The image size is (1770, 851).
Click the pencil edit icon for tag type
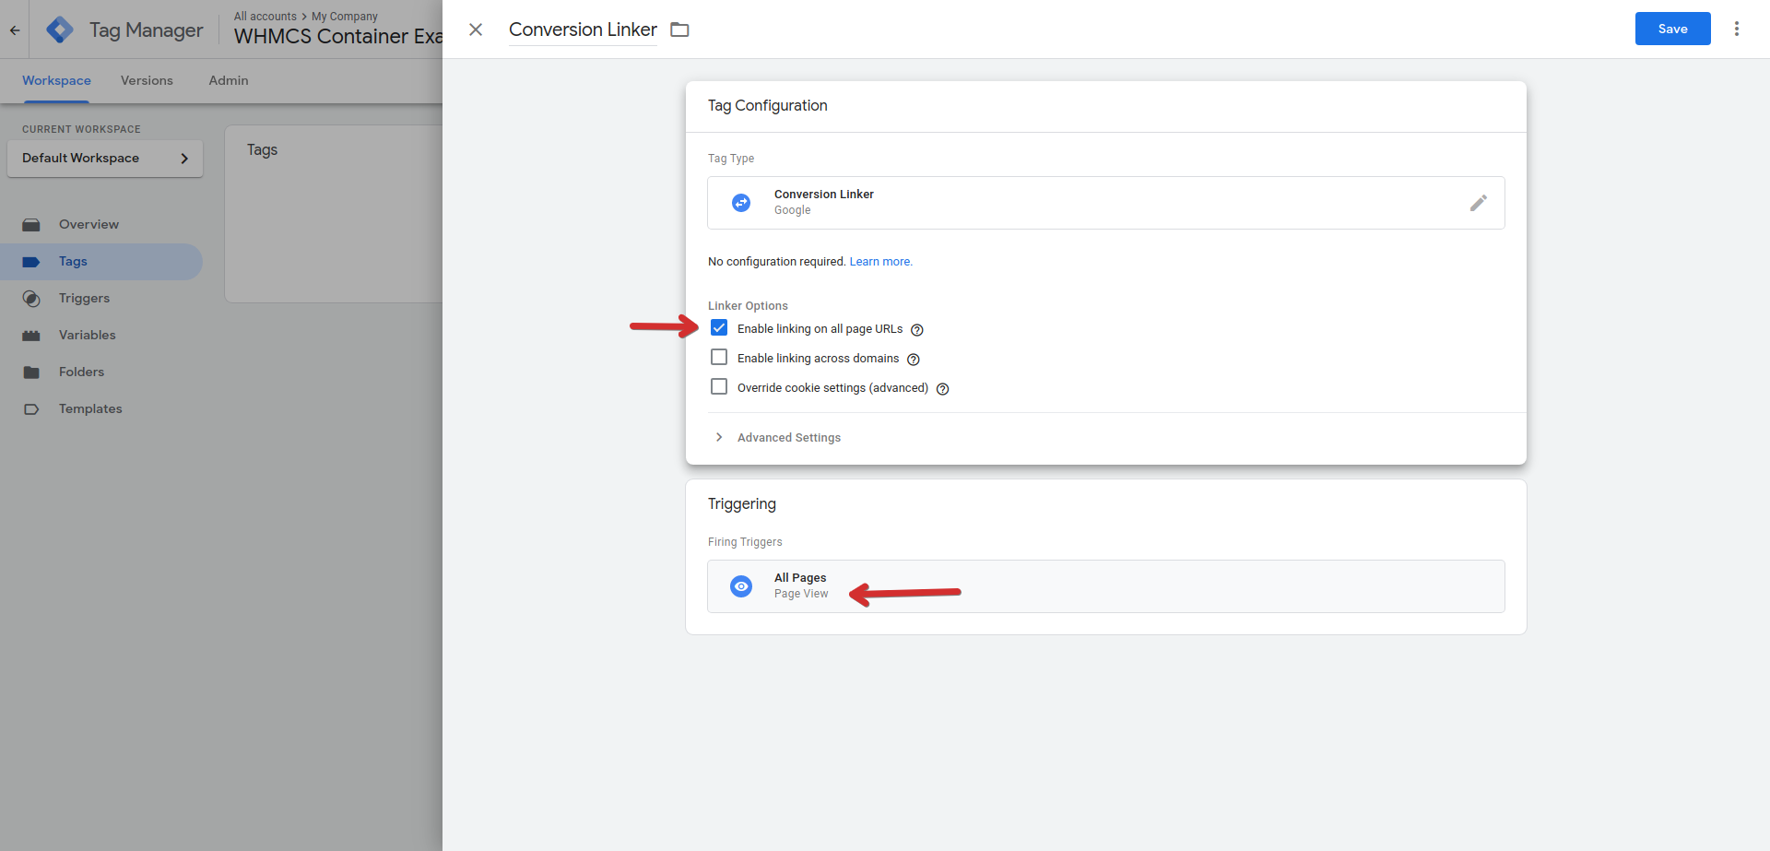1478,203
